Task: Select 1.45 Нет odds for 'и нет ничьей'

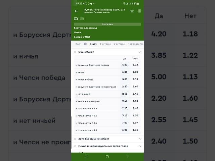Action: pos(135,94)
